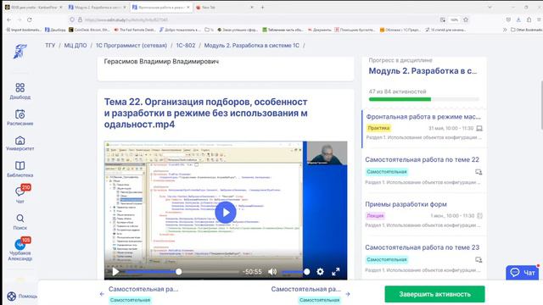This screenshot has height=305, width=543.
Task: Click play icon in video control bar
Action: click(115, 272)
